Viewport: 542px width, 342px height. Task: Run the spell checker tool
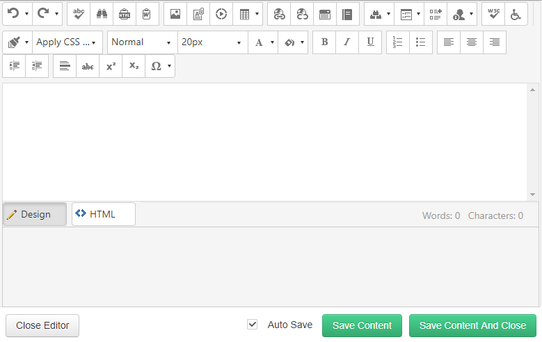79,13
